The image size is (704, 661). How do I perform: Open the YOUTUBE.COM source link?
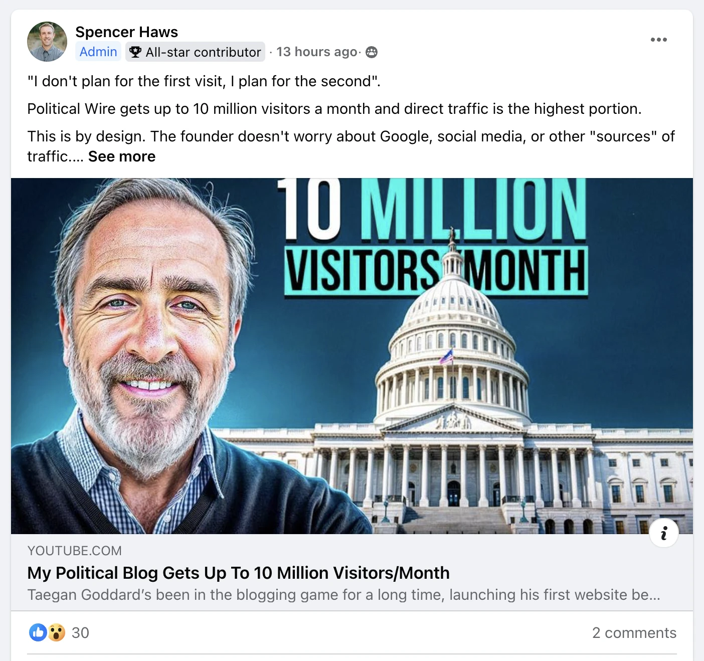pos(74,551)
